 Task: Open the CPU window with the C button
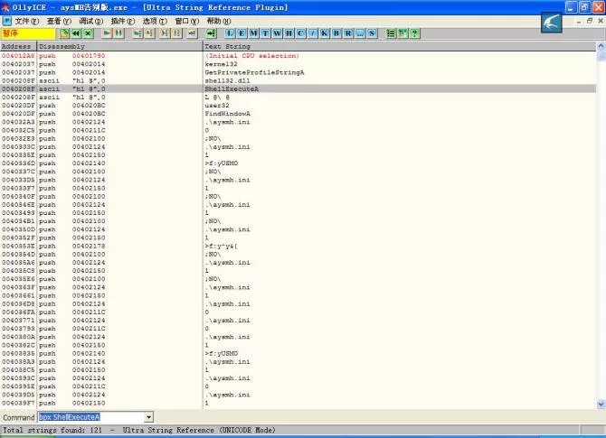tap(298, 33)
